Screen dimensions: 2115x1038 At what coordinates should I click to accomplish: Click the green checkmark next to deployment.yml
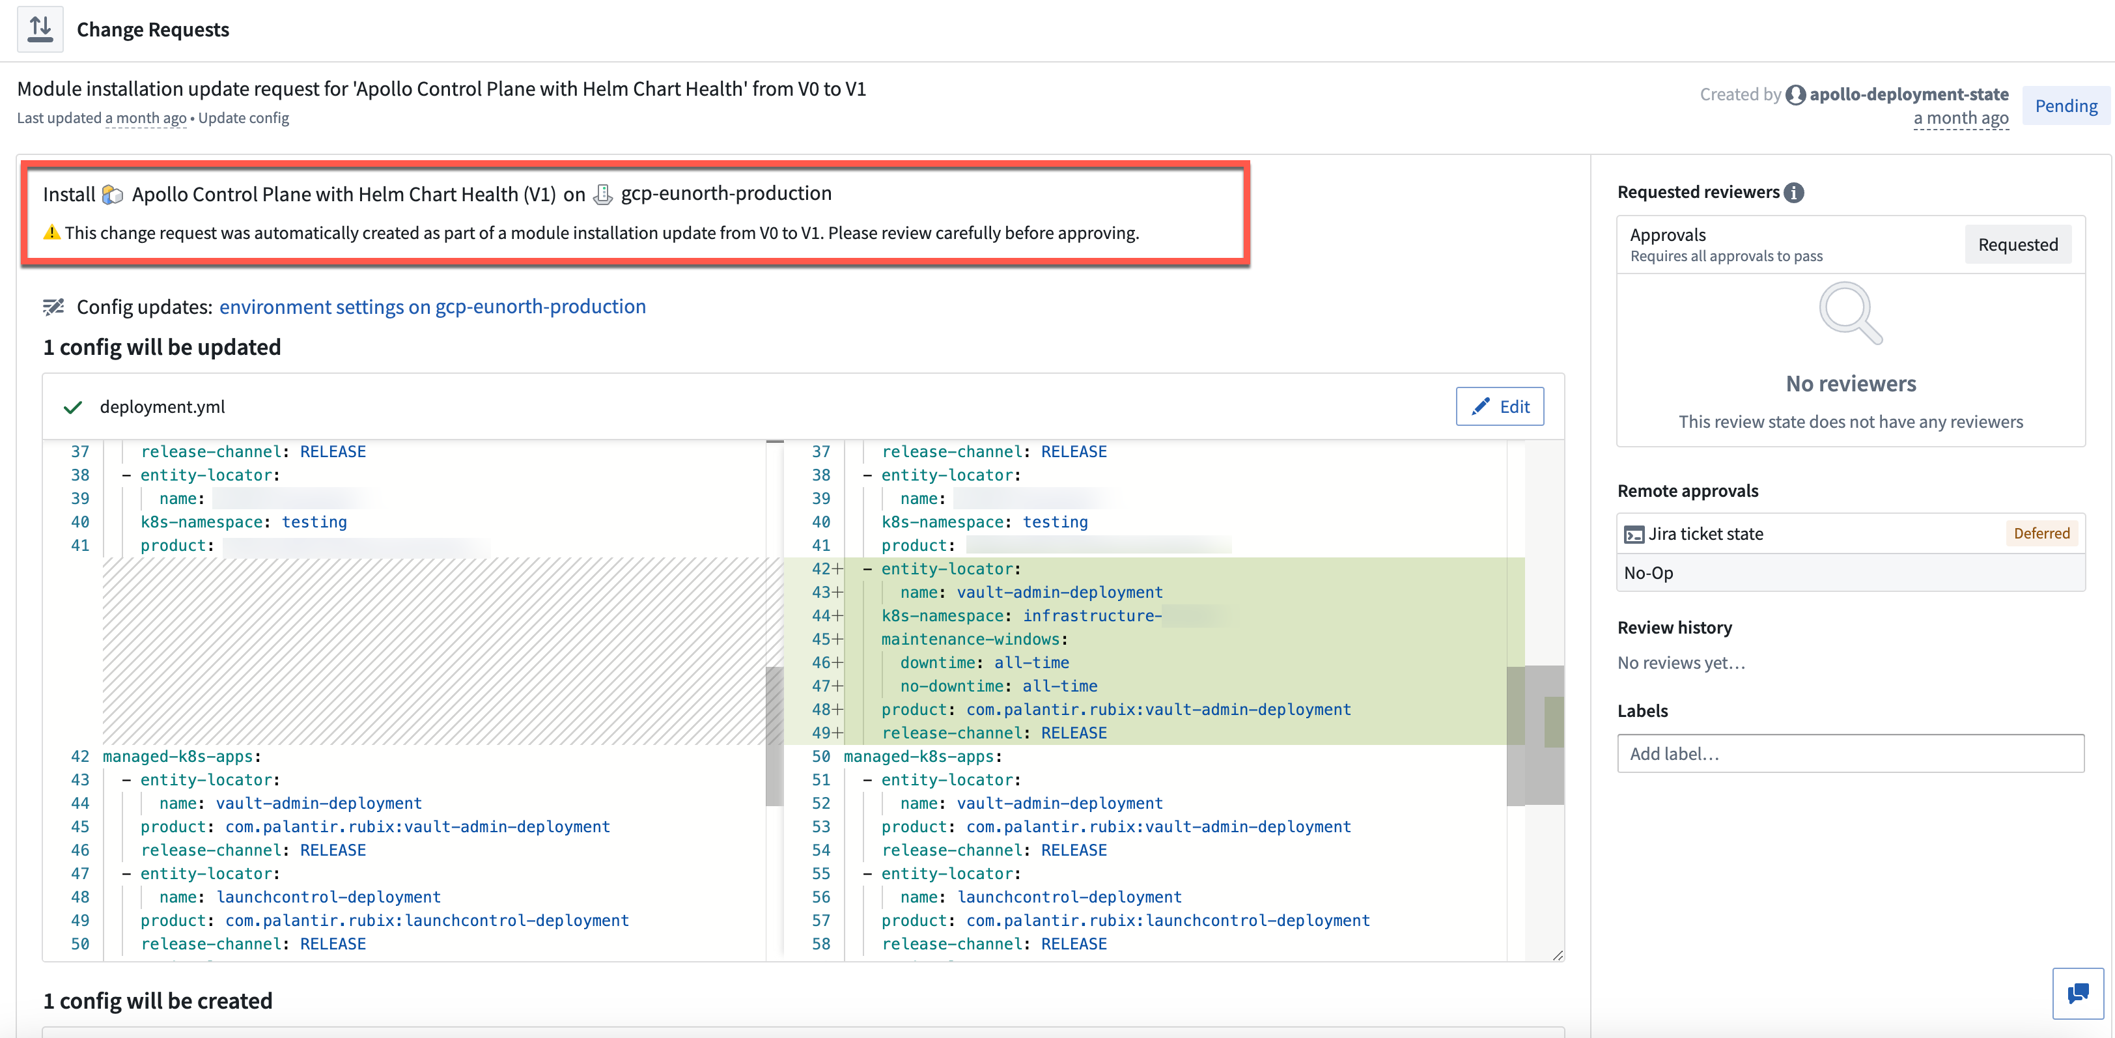coord(73,407)
